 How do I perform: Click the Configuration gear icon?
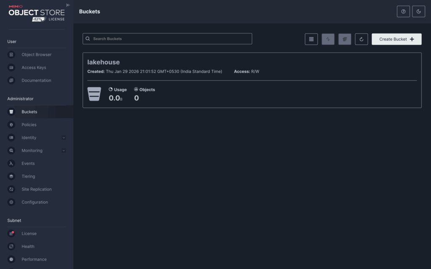(x=11, y=202)
